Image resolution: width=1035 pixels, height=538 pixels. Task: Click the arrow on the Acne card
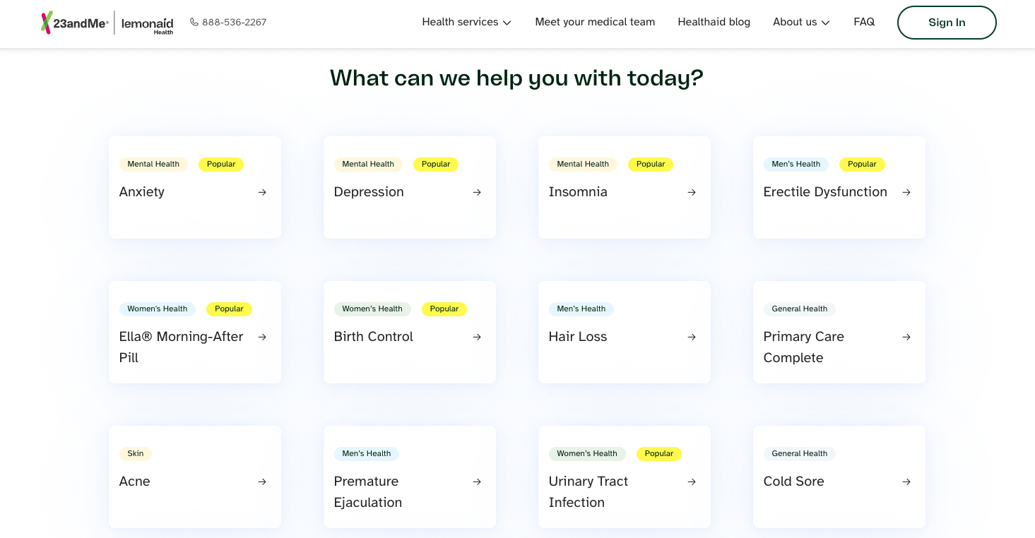pyautogui.click(x=261, y=482)
